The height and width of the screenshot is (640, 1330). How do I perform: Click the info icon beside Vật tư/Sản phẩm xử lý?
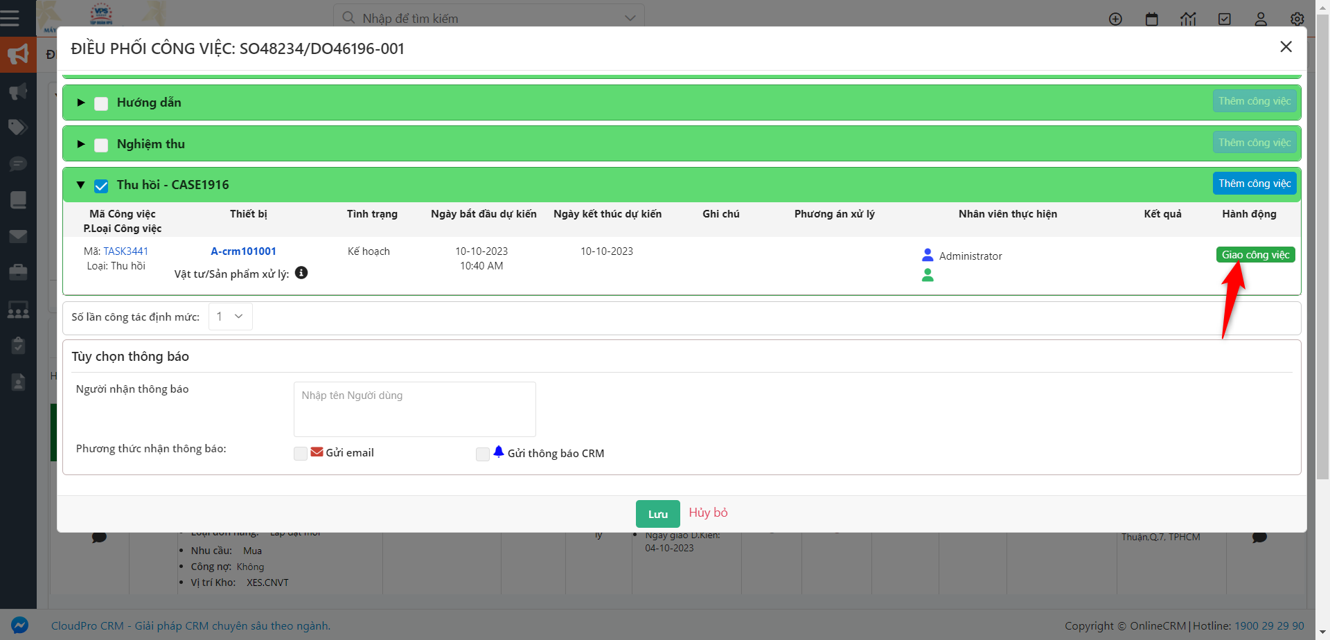tap(301, 273)
